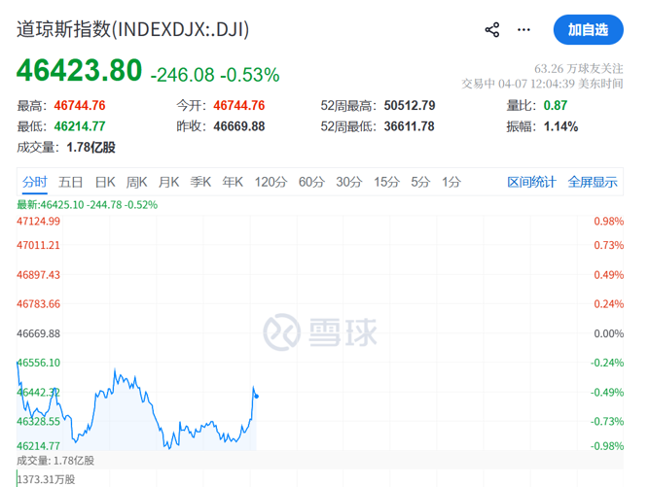Viewport: 649px width, 487px height.
Task: Click the share icon next to the title
Action: [x=492, y=30]
